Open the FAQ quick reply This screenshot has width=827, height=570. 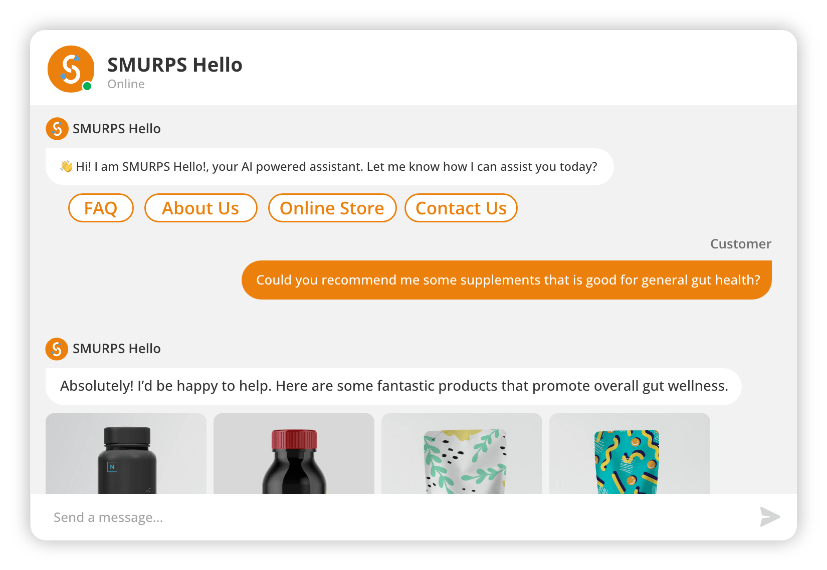(101, 208)
